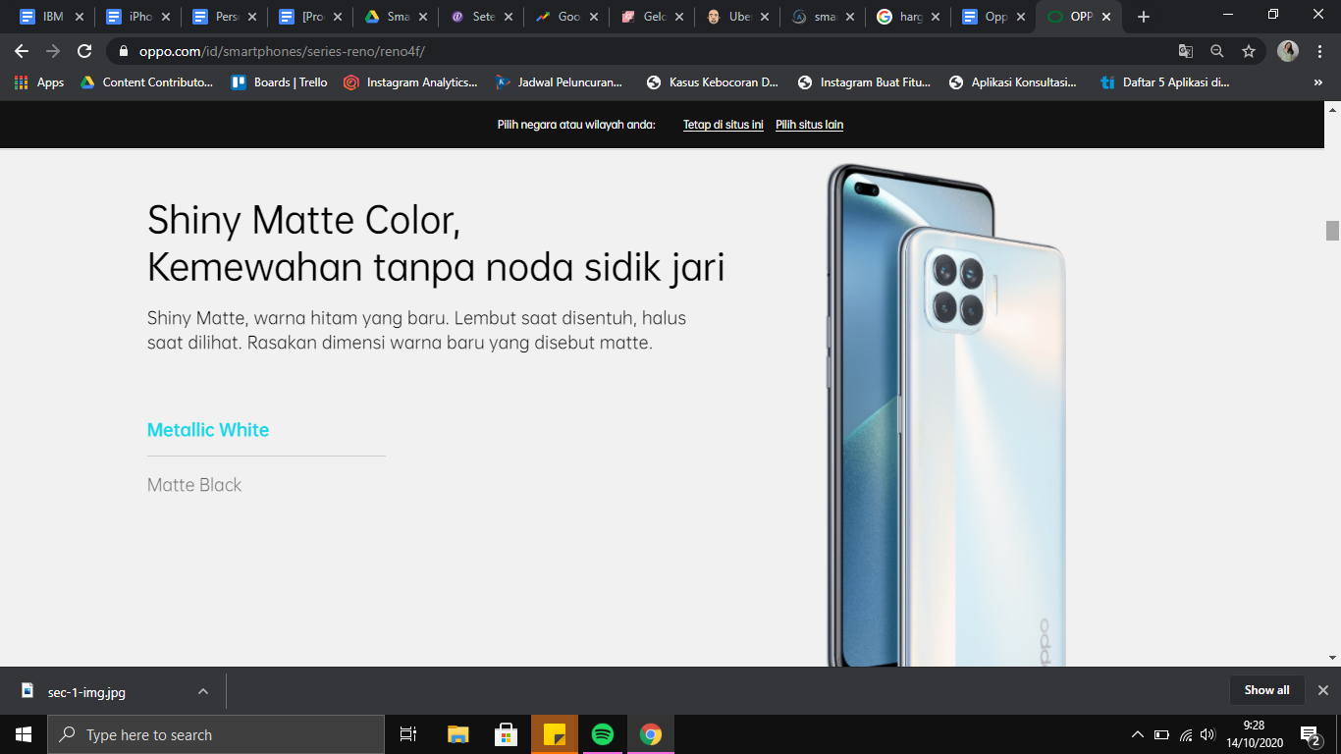Expand the hidden bookmarks chevron

[1317, 82]
